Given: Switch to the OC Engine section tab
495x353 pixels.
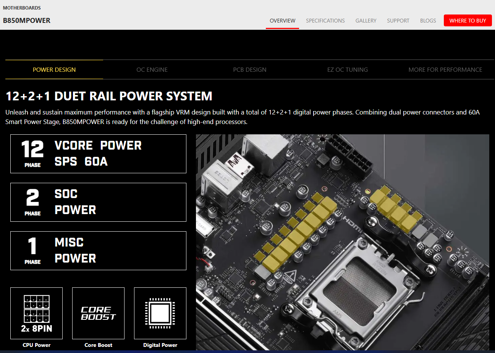Looking at the screenshot, I should [152, 69].
